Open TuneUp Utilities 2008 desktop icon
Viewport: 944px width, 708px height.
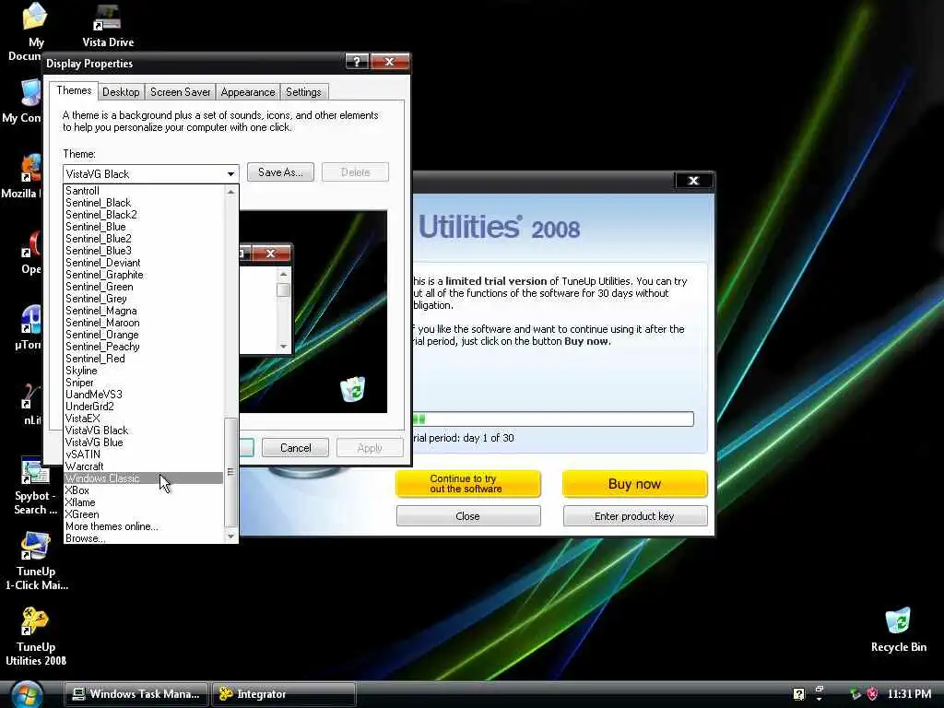pyautogui.click(x=35, y=621)
